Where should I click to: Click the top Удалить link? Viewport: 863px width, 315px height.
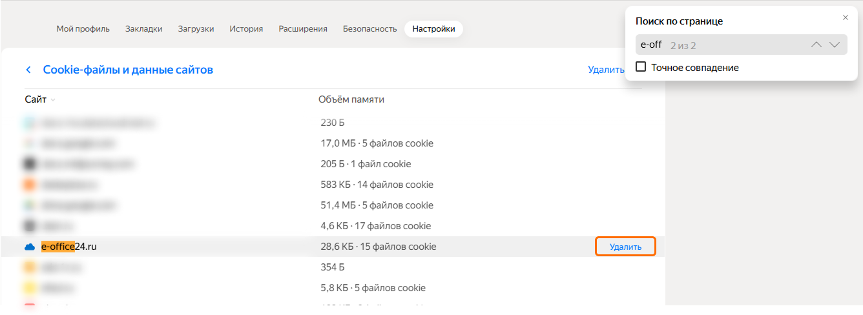click(x=606, y=70)
